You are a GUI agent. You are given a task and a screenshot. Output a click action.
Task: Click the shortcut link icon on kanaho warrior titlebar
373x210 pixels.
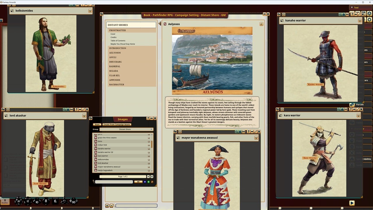click(x=348, y=14)
